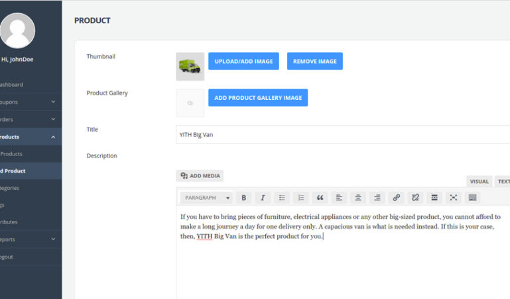Align text to the right

(377, 198)
